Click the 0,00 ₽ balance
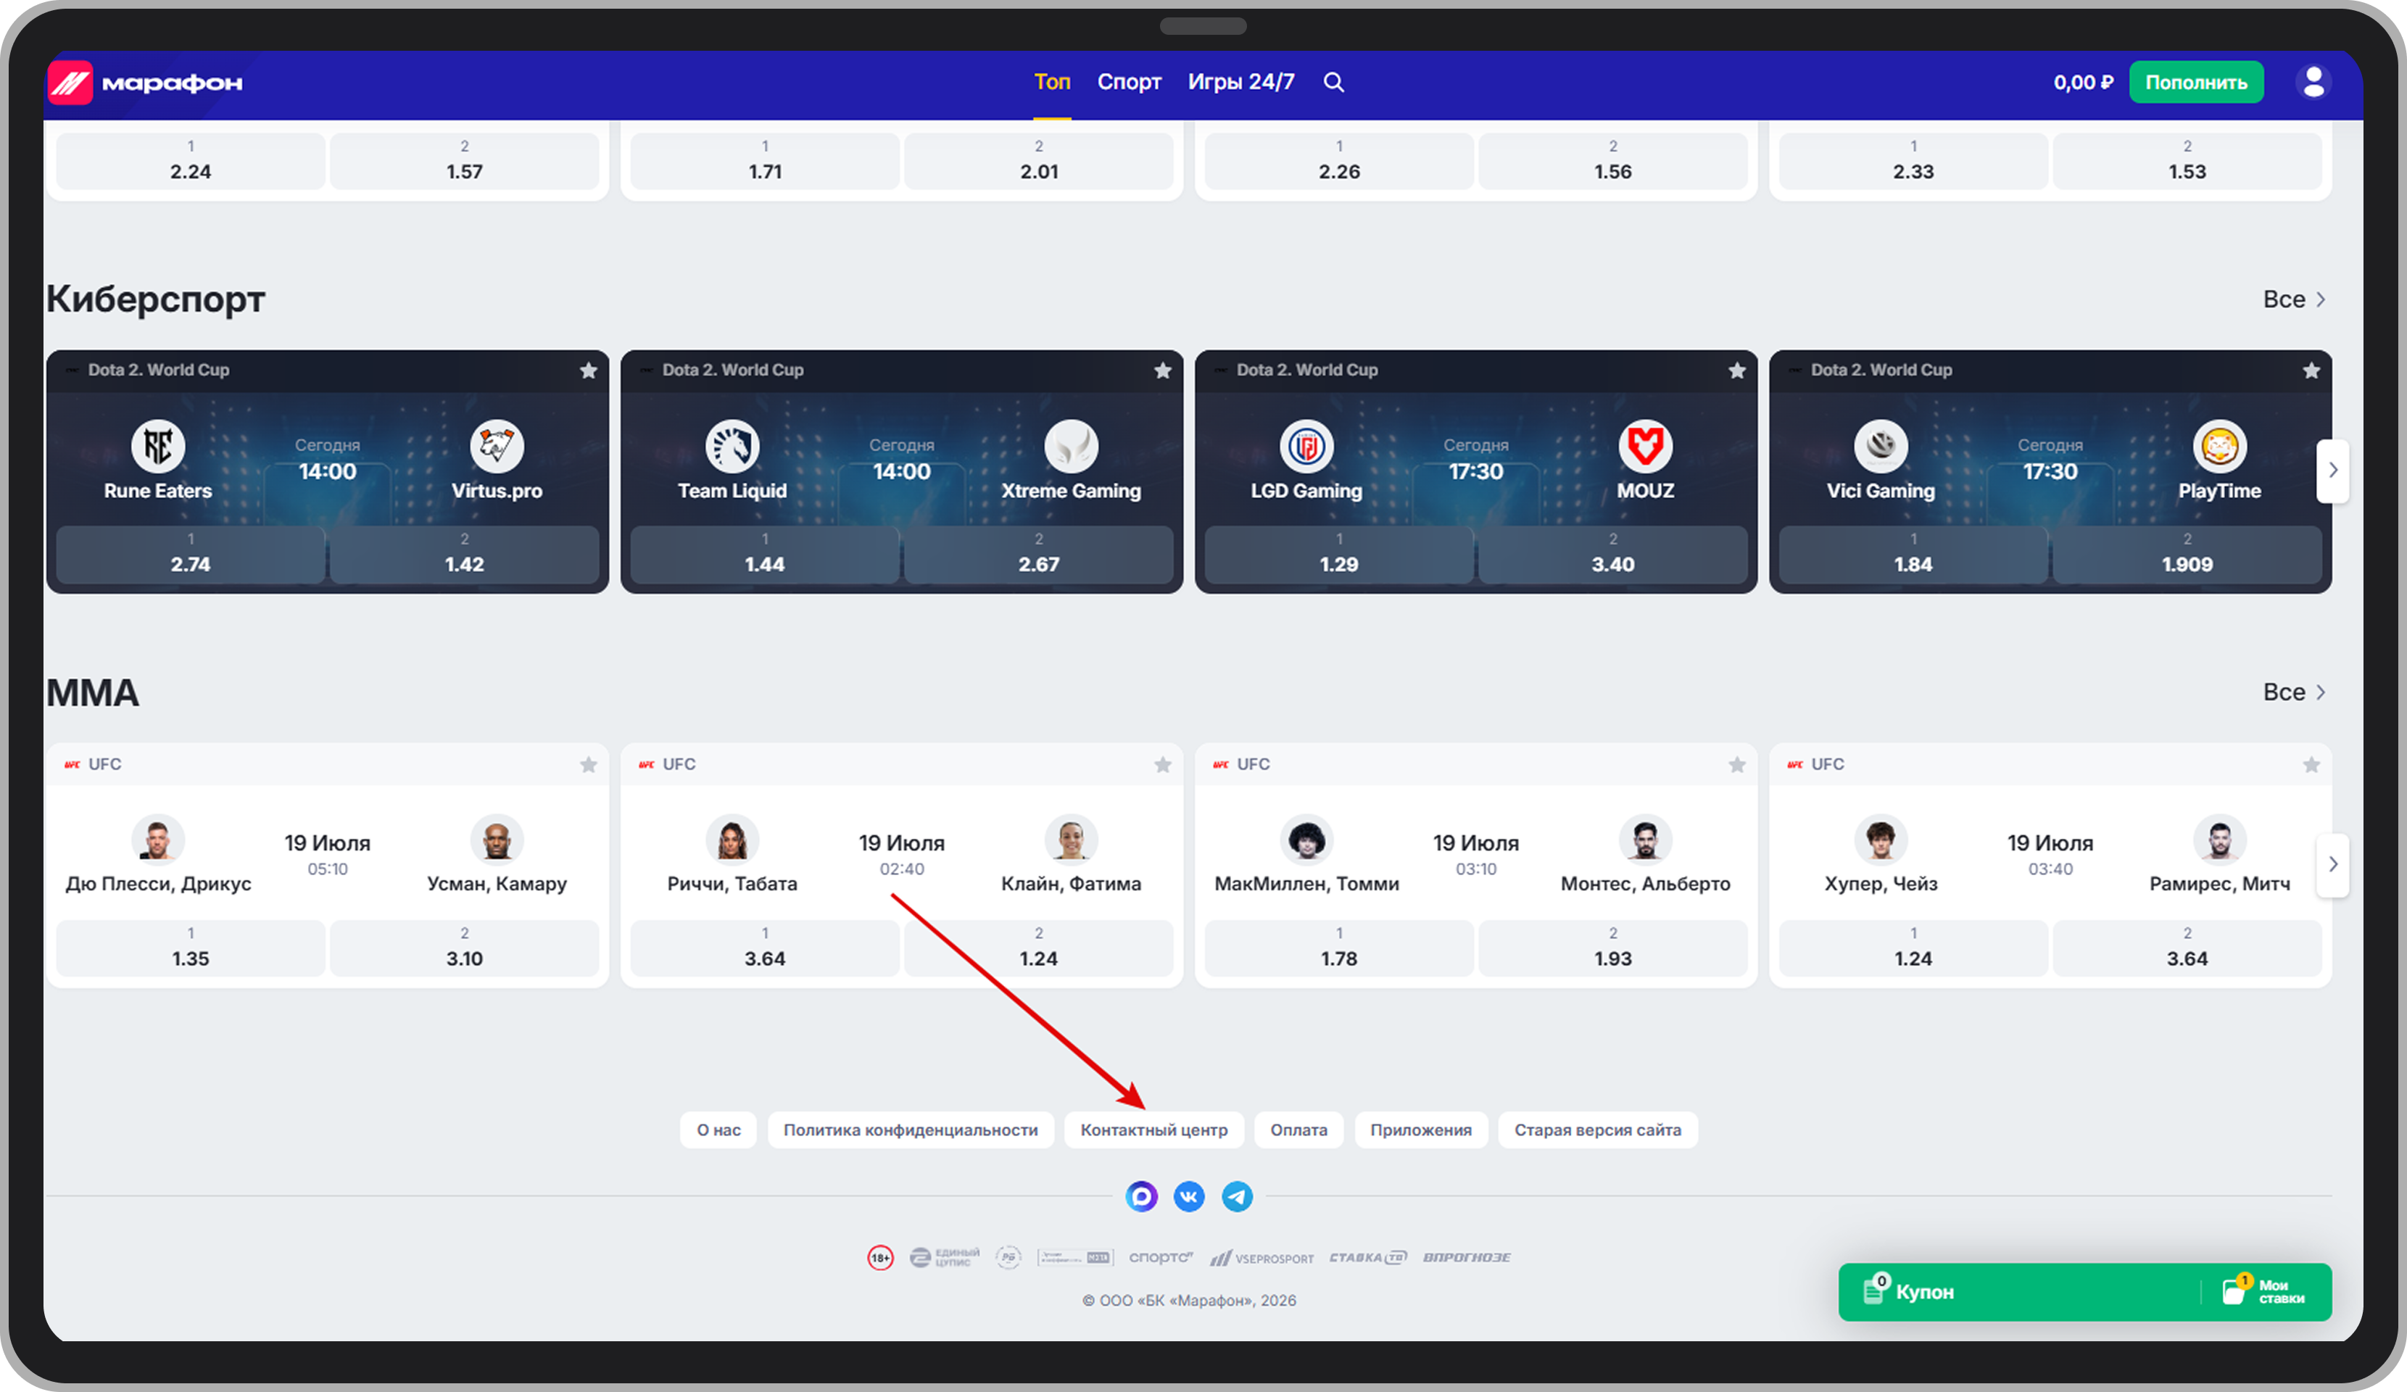 (x=2083, y=83)
